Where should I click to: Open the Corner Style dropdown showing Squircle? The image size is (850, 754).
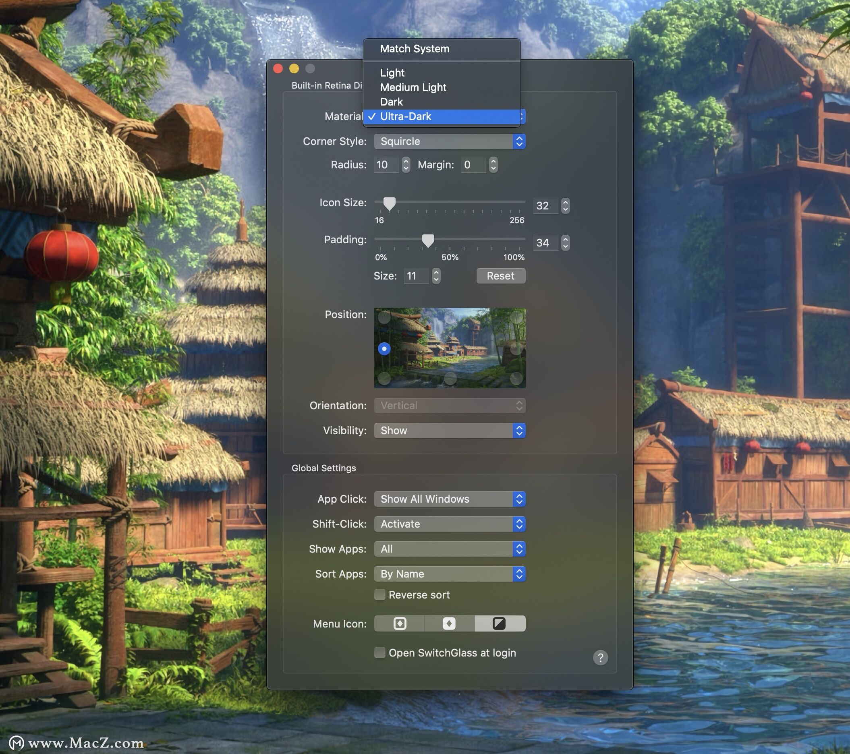tap(450, 141)
